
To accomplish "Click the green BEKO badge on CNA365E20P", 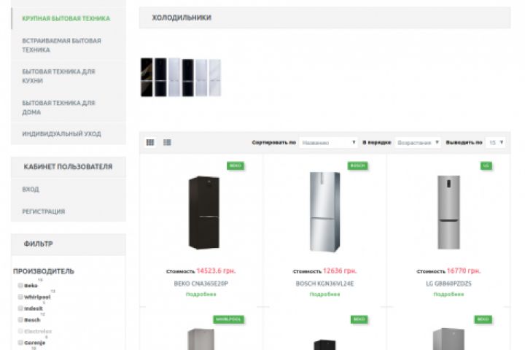I will tap(236, 166).
